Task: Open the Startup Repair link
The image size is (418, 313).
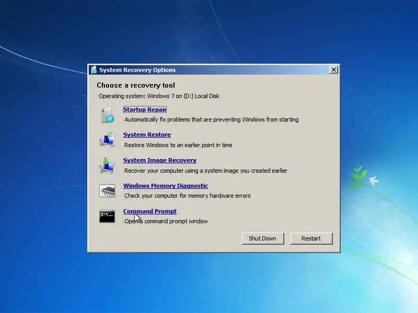Action: click(145, 110)
